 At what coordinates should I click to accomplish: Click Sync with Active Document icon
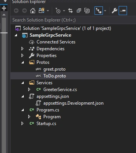click(70, 11)
